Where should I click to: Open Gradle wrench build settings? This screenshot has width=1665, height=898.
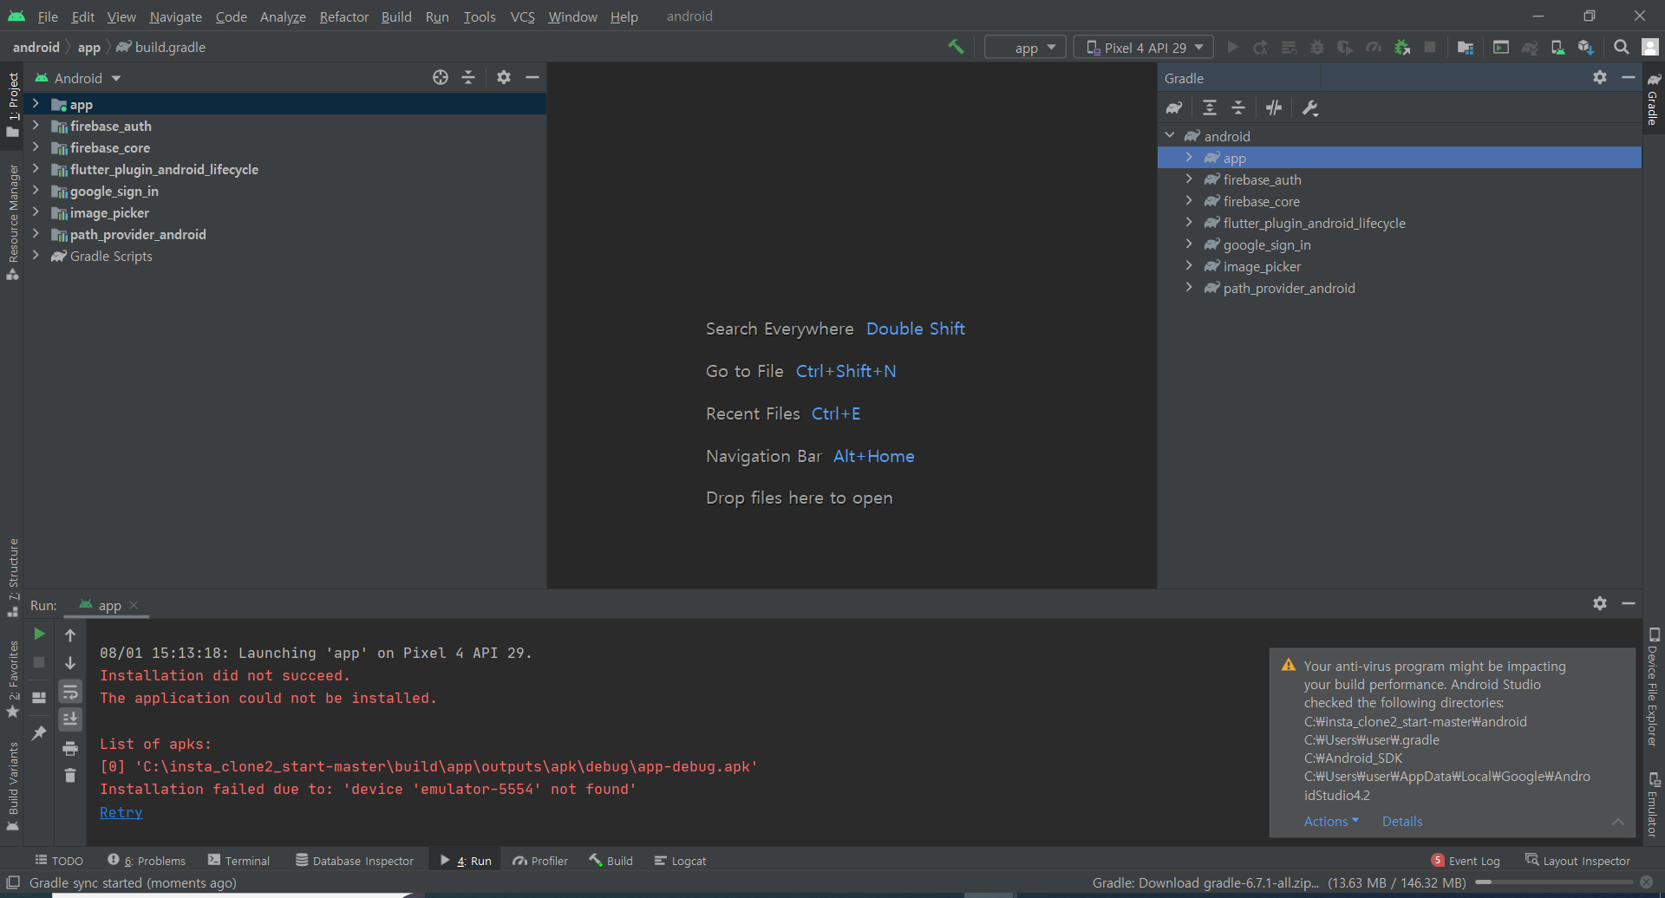[x=1310, y=107]
